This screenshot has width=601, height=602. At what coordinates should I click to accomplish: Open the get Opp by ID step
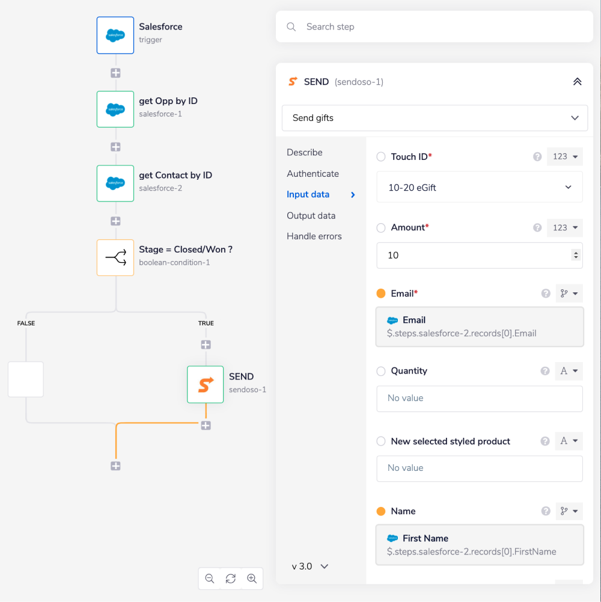click(115, 109)
